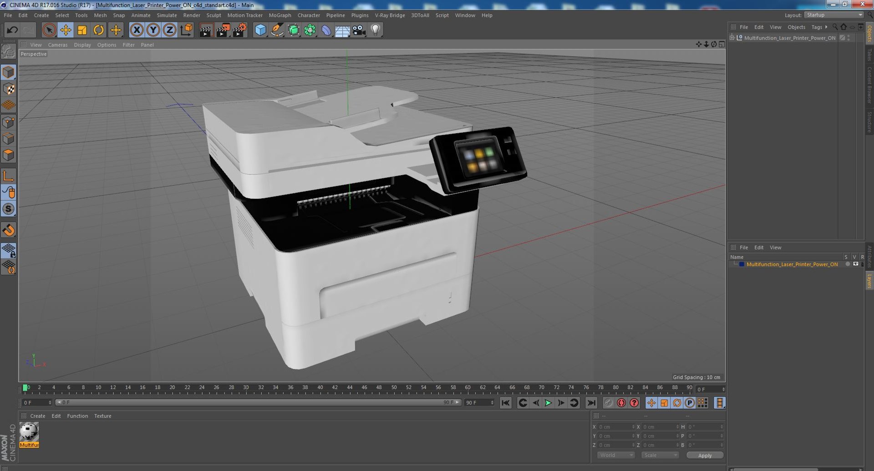The image size is (874, 471).
Task: Select the Multifur material thumbnail
Action: (x=29, y=435)
